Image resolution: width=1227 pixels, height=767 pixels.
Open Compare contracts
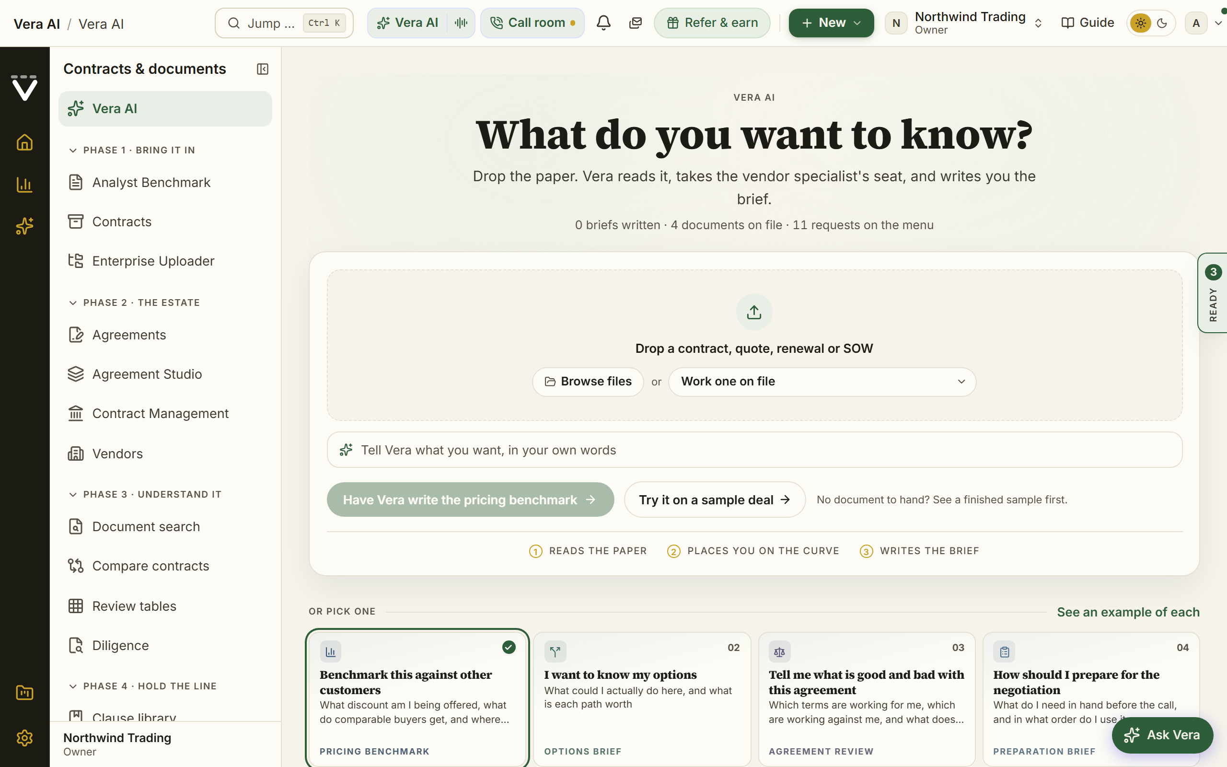pos(165,566)
